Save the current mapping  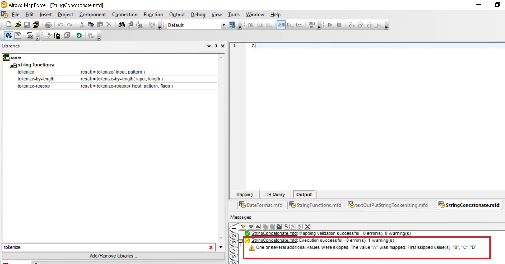pyautogui.click(x=27, y=25)
